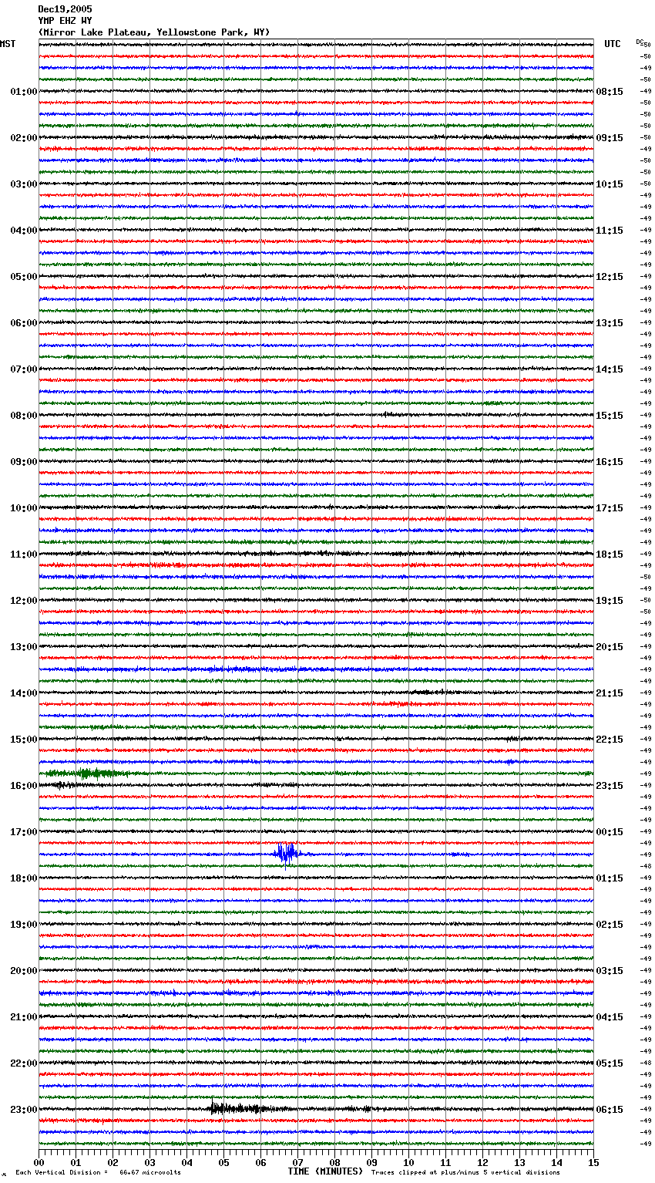Click the UTC column header
Screen dimensions: 655x1183
(613, 44)
